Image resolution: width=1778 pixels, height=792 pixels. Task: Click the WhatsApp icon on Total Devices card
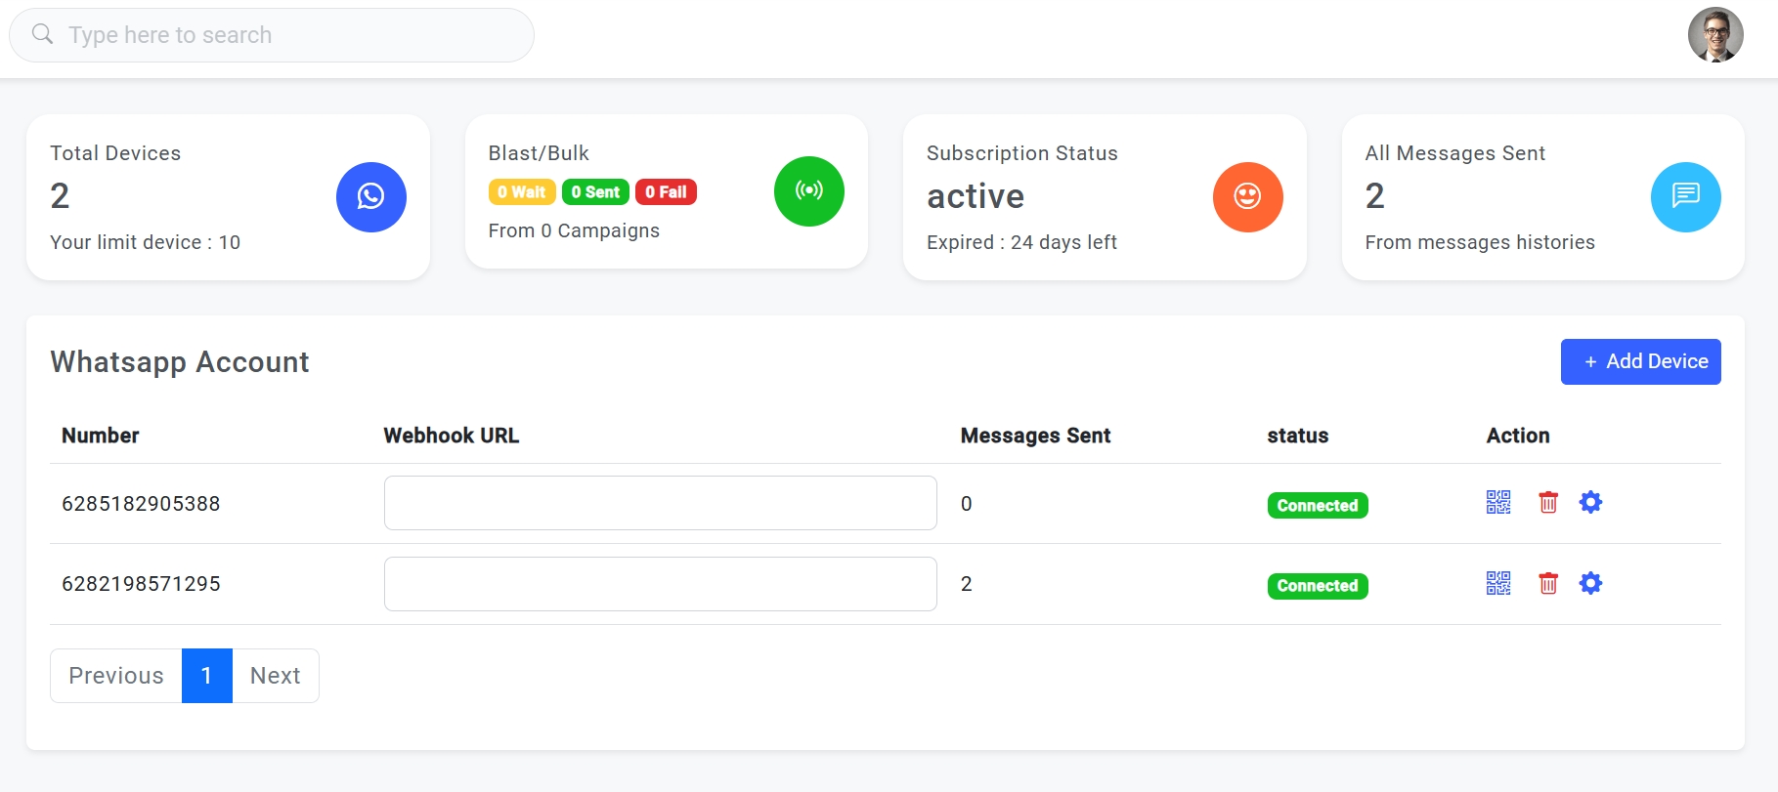click(x=371, y=196)
